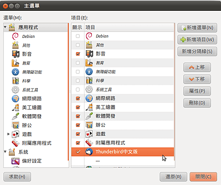Image resolution: width=221 pixels, height=185 pixels.
Task: Uncheck the 美工繪圖 show checkbox
Action: (x=78, y=107)
